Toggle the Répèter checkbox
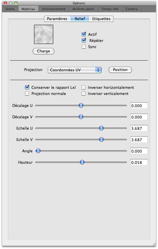Screen dimensions: 158x249 (x=84, y=40)
